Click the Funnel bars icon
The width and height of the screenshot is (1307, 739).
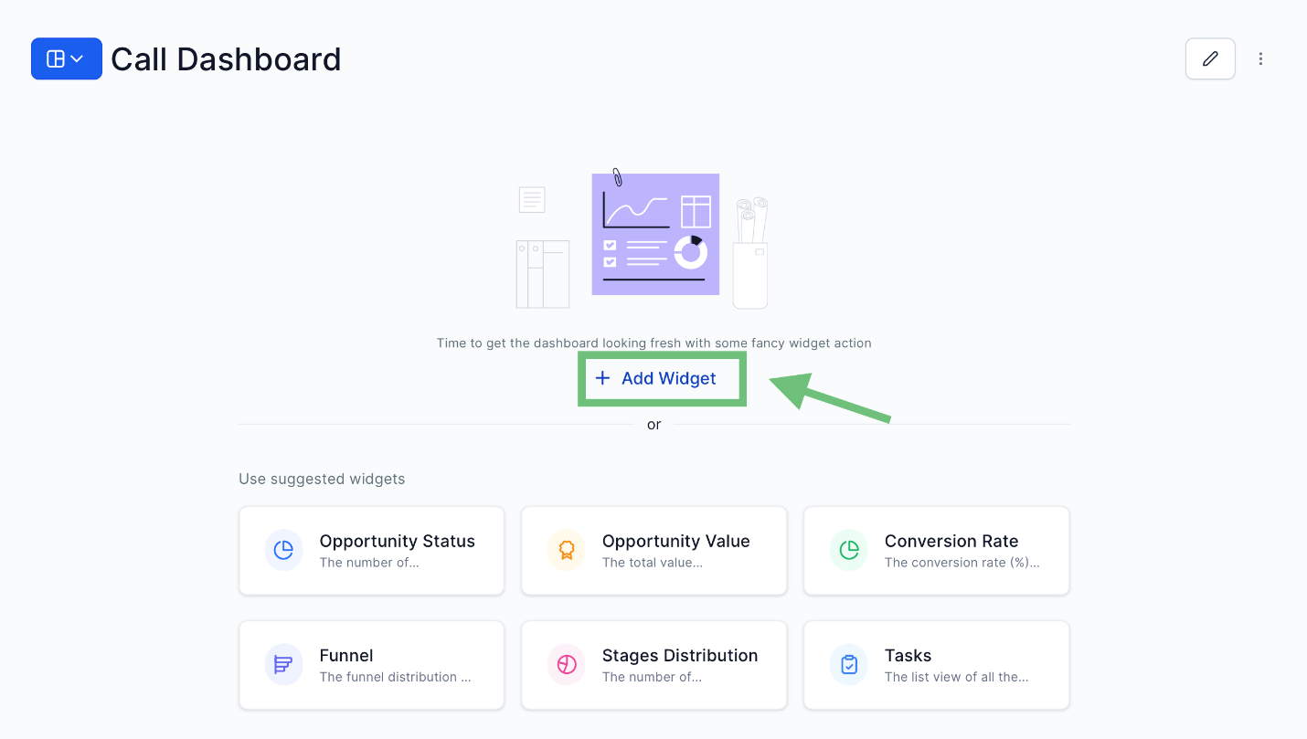pyautogui.click(x=284, y=664)
